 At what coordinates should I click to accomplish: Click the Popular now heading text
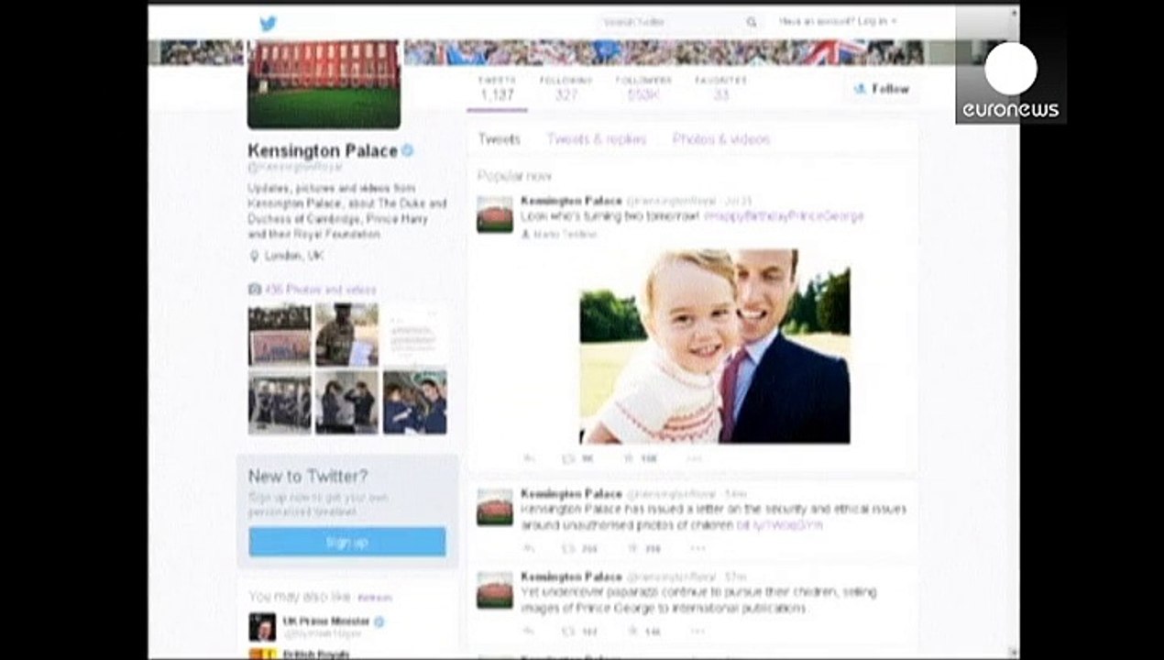515,176
